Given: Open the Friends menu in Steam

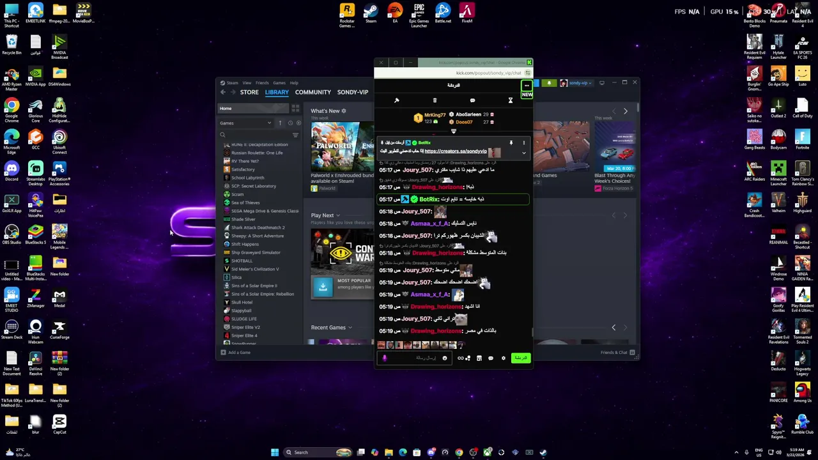Looking at the screenshot, I should [x=262, y=82].
